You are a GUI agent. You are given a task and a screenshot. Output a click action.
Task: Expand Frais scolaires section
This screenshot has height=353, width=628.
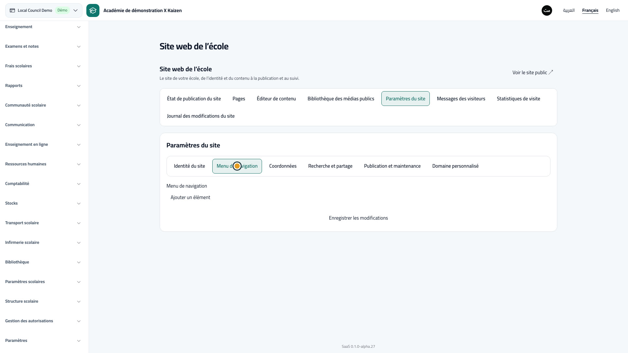tap(43, 66)
